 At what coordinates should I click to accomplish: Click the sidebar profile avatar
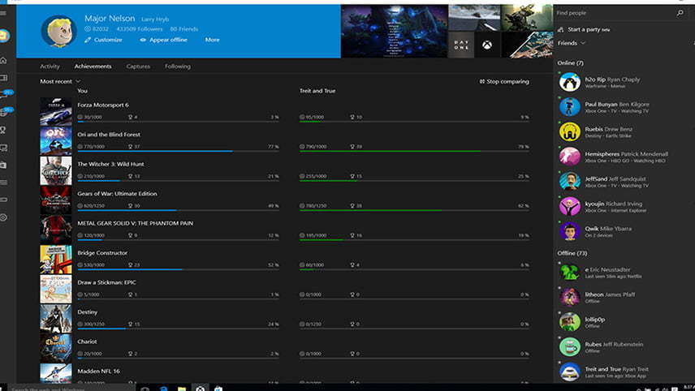tap(4, 36)
